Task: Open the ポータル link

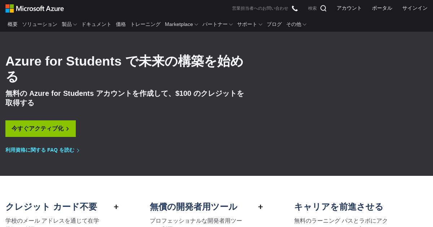Action: pos(382,8)
